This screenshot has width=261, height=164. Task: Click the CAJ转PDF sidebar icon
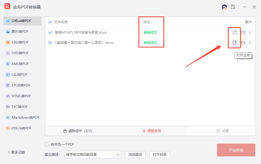click(8, 75)
